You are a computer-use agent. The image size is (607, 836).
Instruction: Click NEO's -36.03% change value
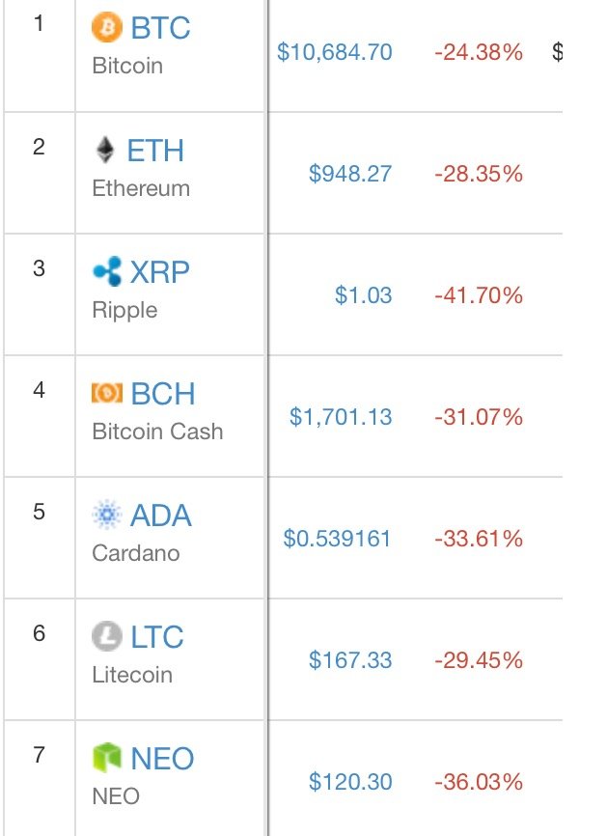point(479,782)
